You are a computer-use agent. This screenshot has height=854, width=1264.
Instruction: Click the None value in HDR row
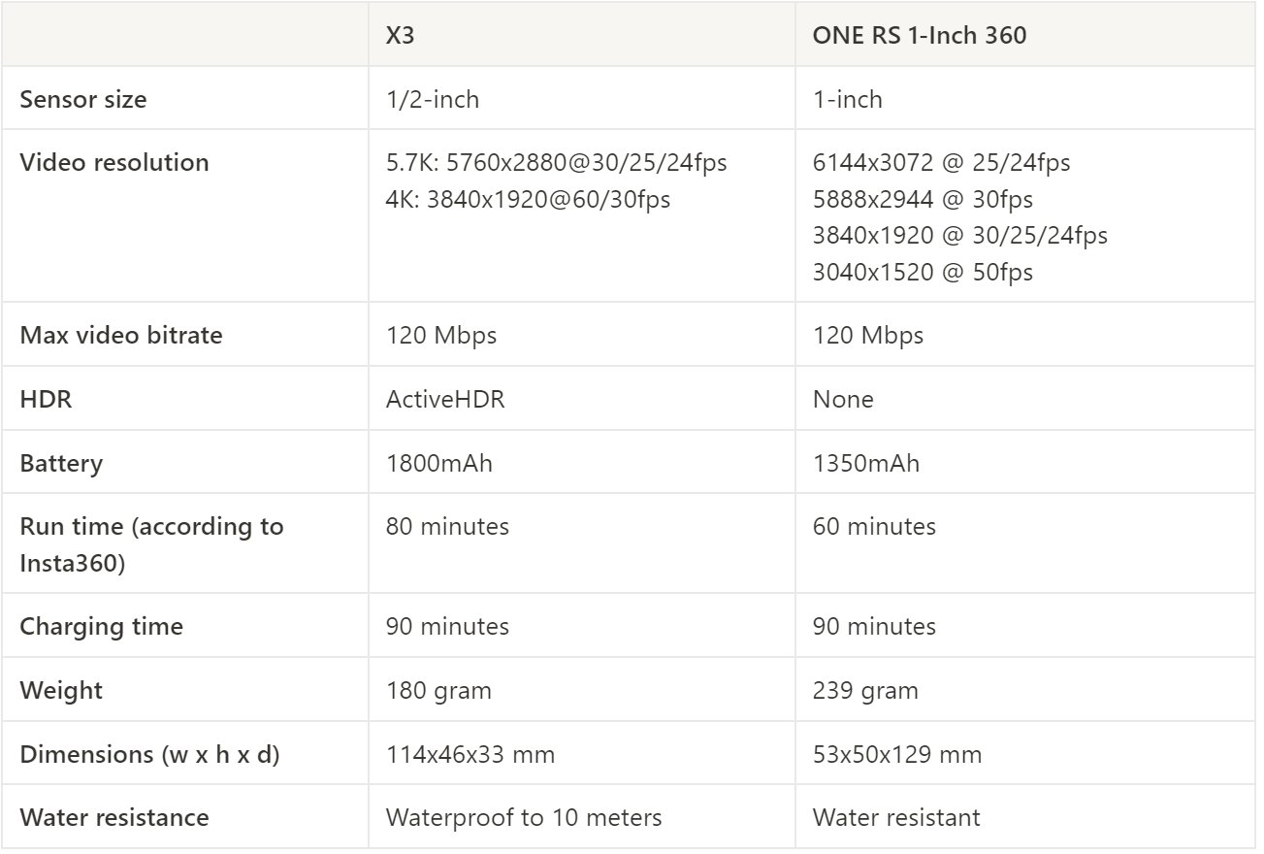pos(843,400)
